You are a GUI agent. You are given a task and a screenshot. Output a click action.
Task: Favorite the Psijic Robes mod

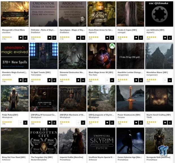point(21,123)
